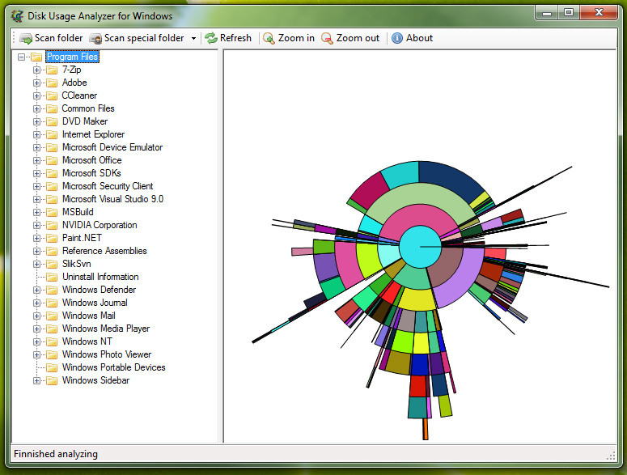Click the Windows Sidebar folder icon

coord(52,380)
